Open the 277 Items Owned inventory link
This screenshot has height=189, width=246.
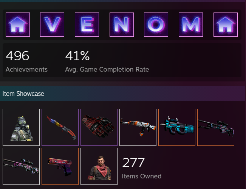coord(142,168)
